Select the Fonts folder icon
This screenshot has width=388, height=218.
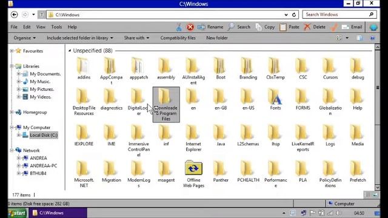[275, 97]
